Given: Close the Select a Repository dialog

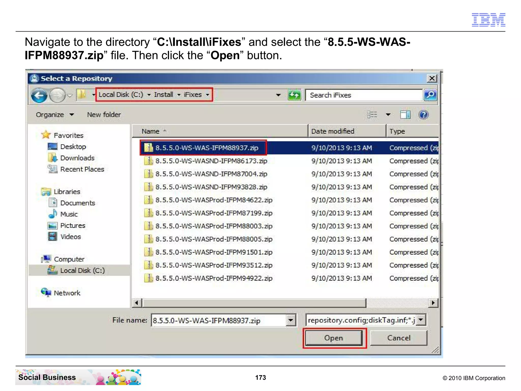Looking at the screenshot, I should pyautogui.click(x=432, y=78).
